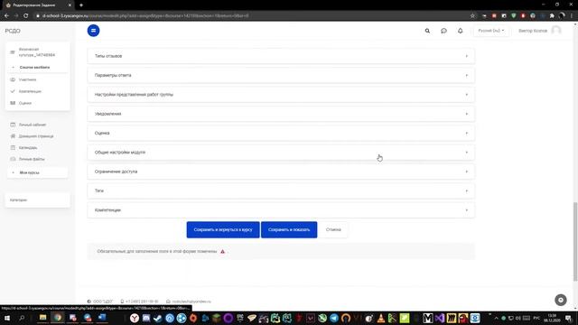Open Участники in the sidebar
The height and width of the screenshot is (325, 578).
27,79
